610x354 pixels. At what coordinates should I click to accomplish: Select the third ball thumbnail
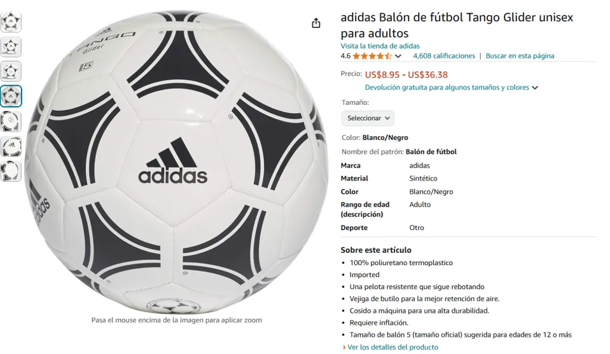11,71
